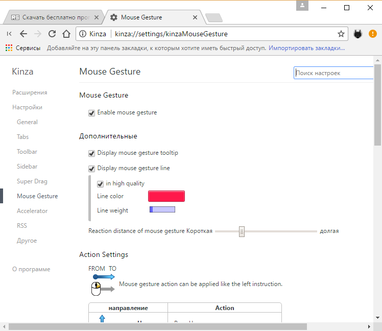View site info via the circled i icon
This screenshot has width=382, height=331.
point(83,34)
